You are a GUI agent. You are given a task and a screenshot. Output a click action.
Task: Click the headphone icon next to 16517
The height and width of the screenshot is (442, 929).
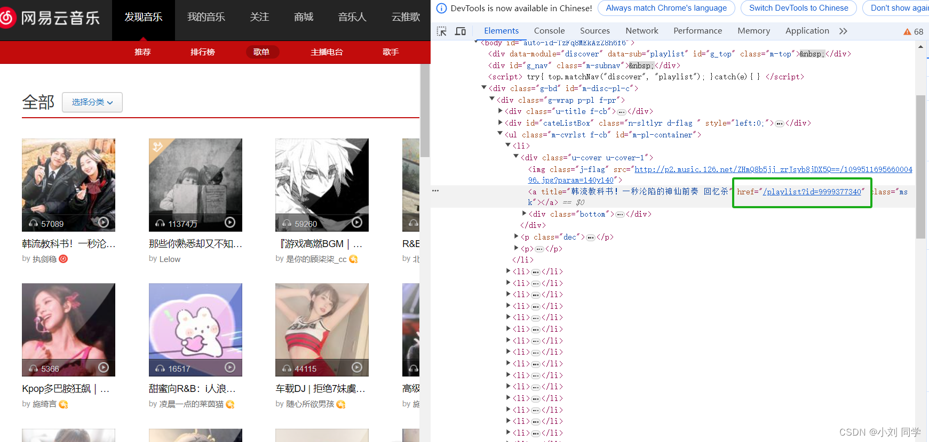tap(160, 369)
